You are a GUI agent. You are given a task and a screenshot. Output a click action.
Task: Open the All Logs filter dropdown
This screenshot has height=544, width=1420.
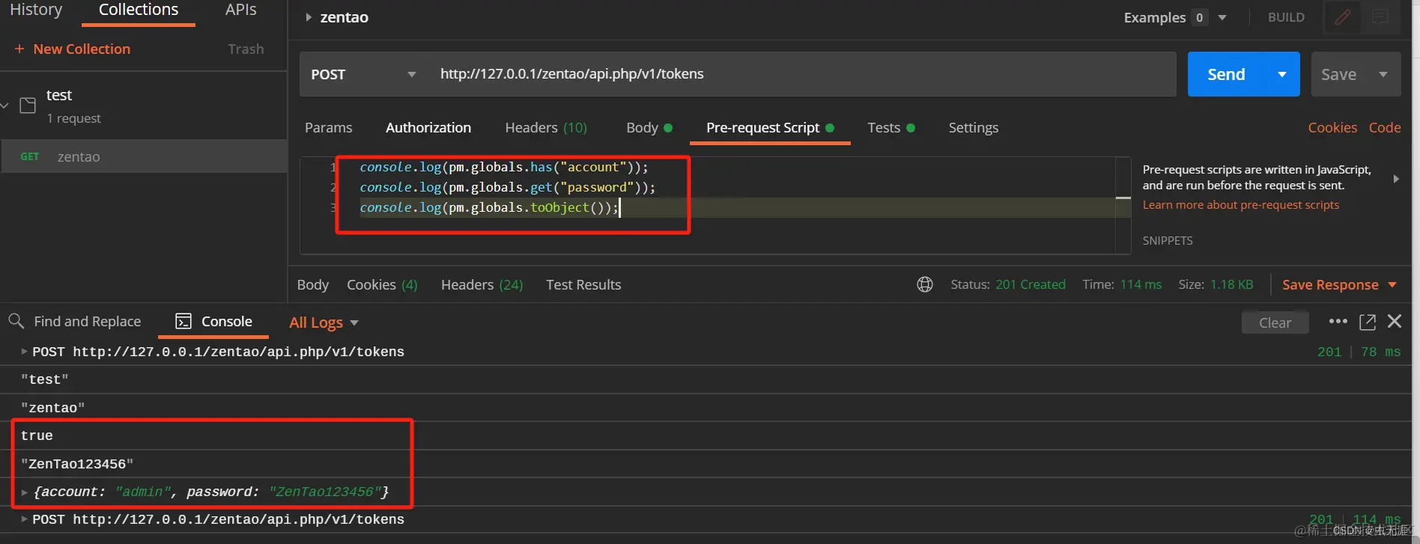tap(324, 323)
